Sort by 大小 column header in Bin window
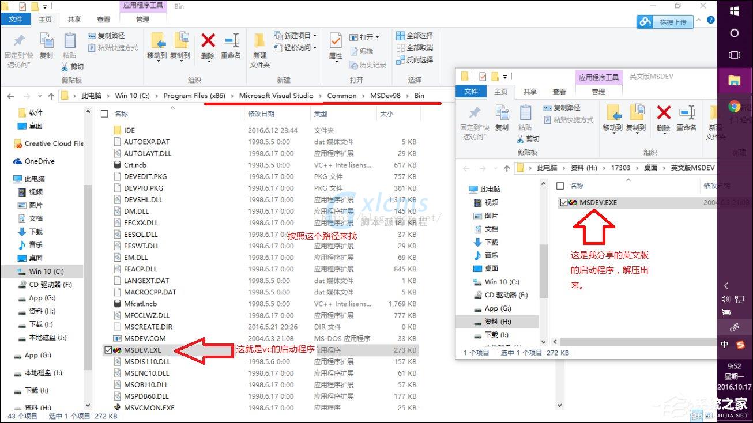The image size is (753, 423). [386, 114]
